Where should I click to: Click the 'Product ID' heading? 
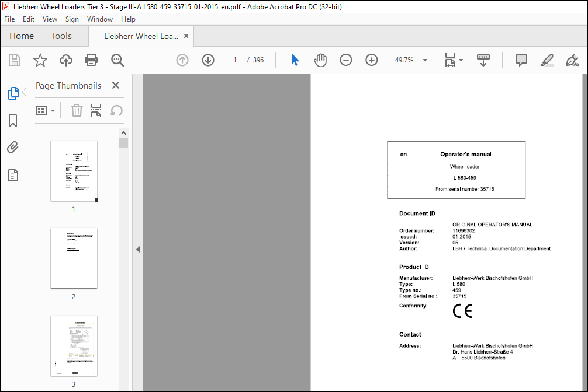coord(414,267)
